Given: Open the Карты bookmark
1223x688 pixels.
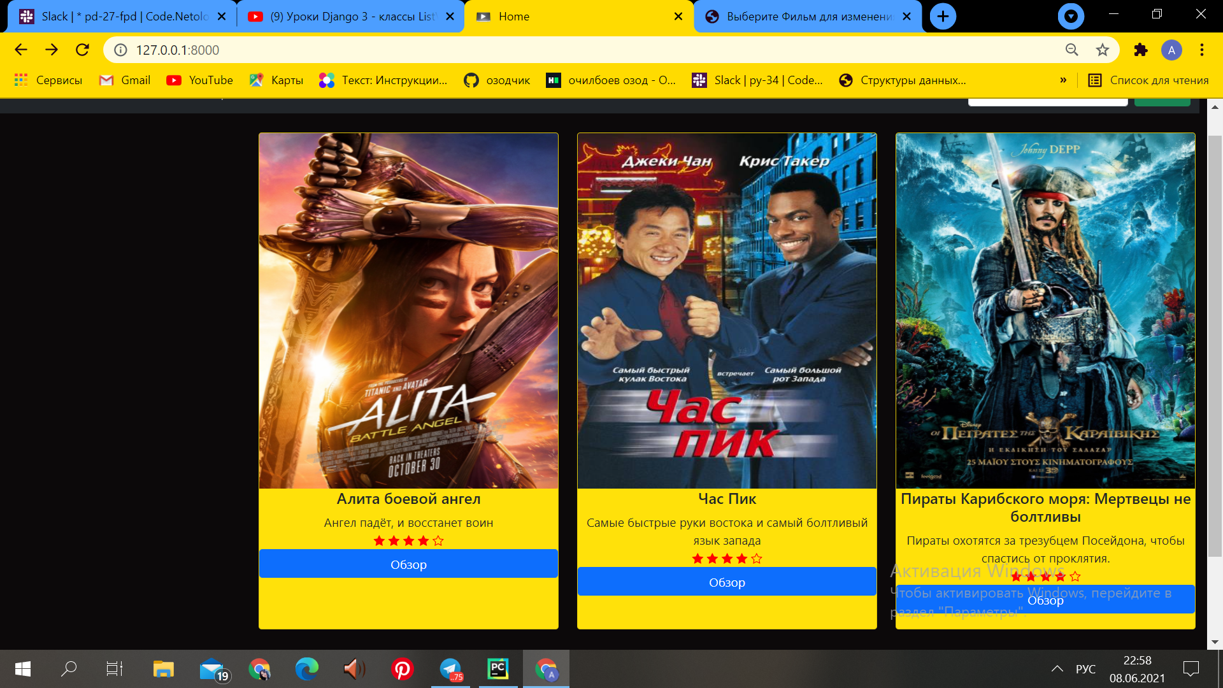Looking at the screenshot, I should click(x=276, y=80).
